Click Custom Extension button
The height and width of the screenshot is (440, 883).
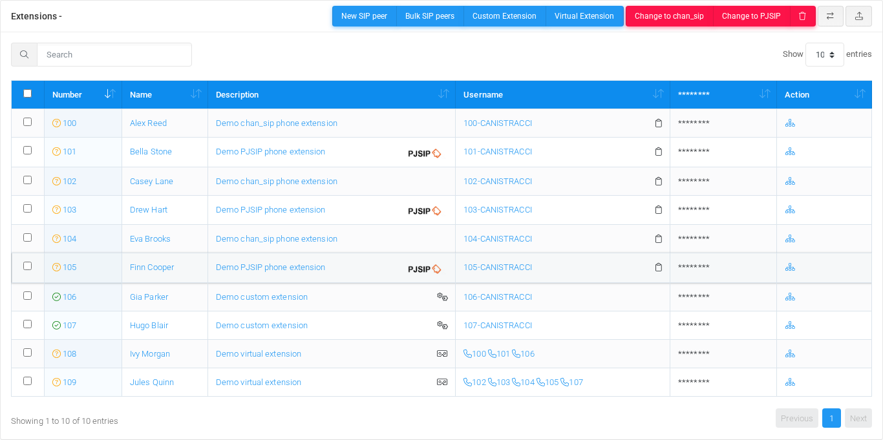[x=504, y=16]
